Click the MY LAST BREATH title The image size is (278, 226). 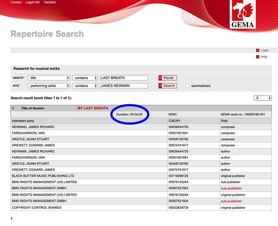coord(93,108)
